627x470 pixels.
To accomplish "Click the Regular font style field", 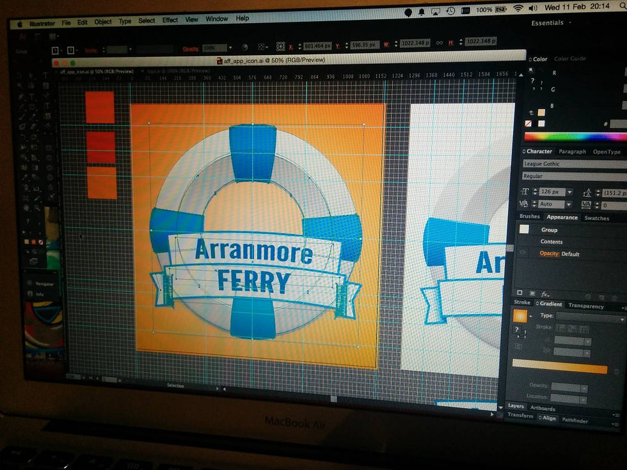I will [x=575, y=176].
